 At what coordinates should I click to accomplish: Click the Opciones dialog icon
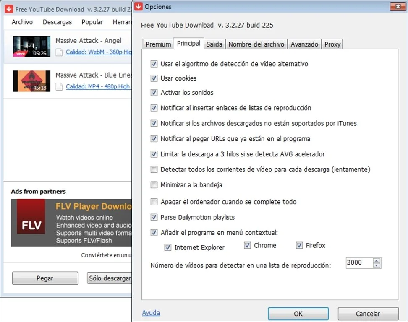[x=138, y=7]
